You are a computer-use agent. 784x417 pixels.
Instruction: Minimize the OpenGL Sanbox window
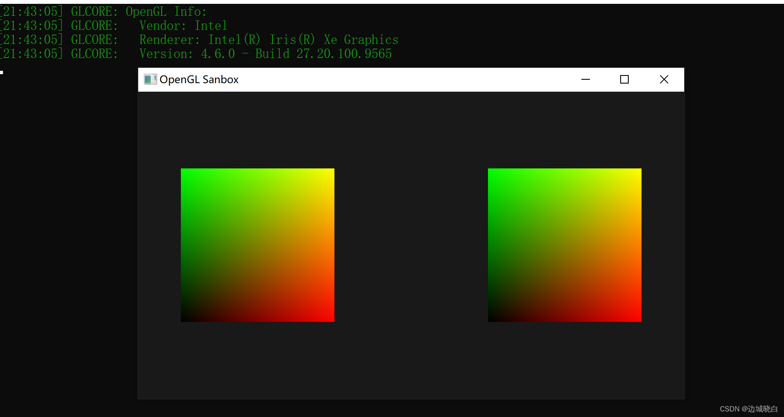click(x=586, y=79)
